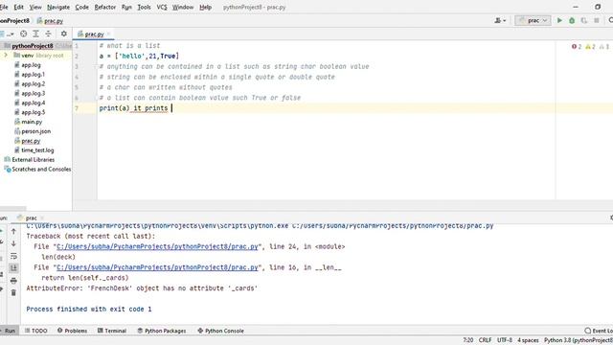Toggle soft-wrap icon in Run panel
The width and height of the screenshot is (613, 345).
tap(13, 256)
